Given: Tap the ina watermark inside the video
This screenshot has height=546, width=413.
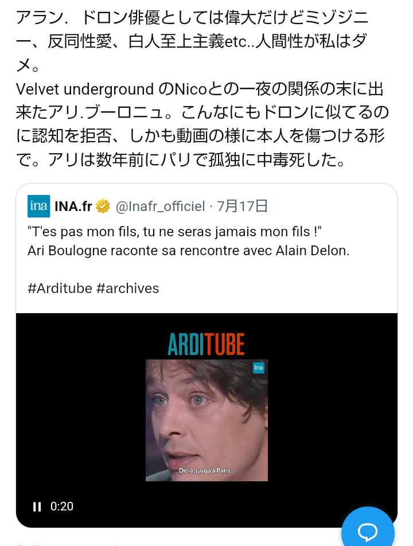Looking at the screenshot, I should tap(258, 368).
